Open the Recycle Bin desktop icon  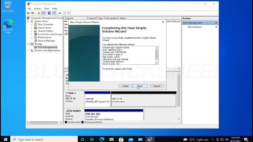[8, 6]
